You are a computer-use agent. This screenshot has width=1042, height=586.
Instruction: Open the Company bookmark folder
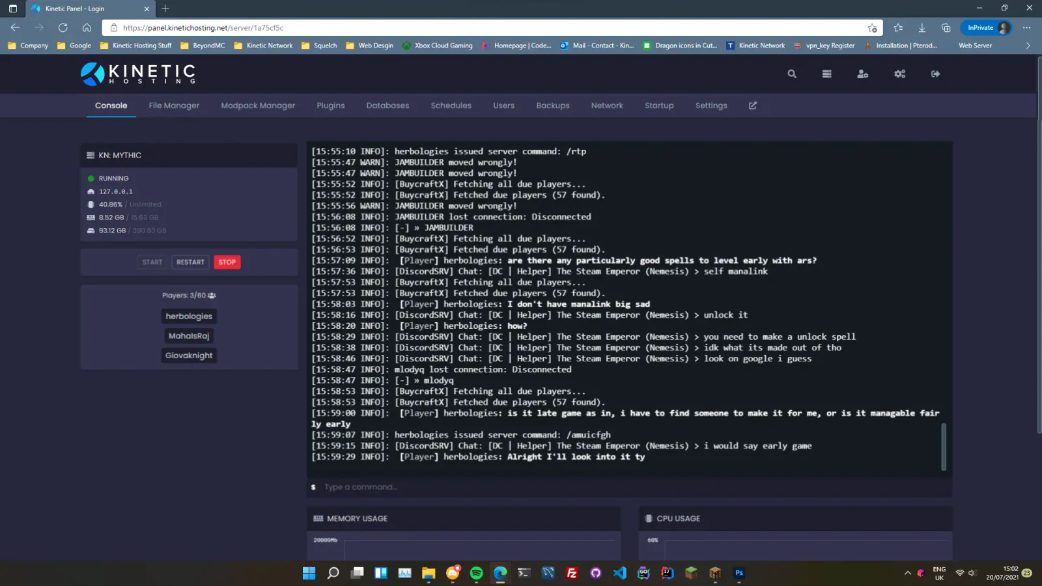click(x=28, y=46)
